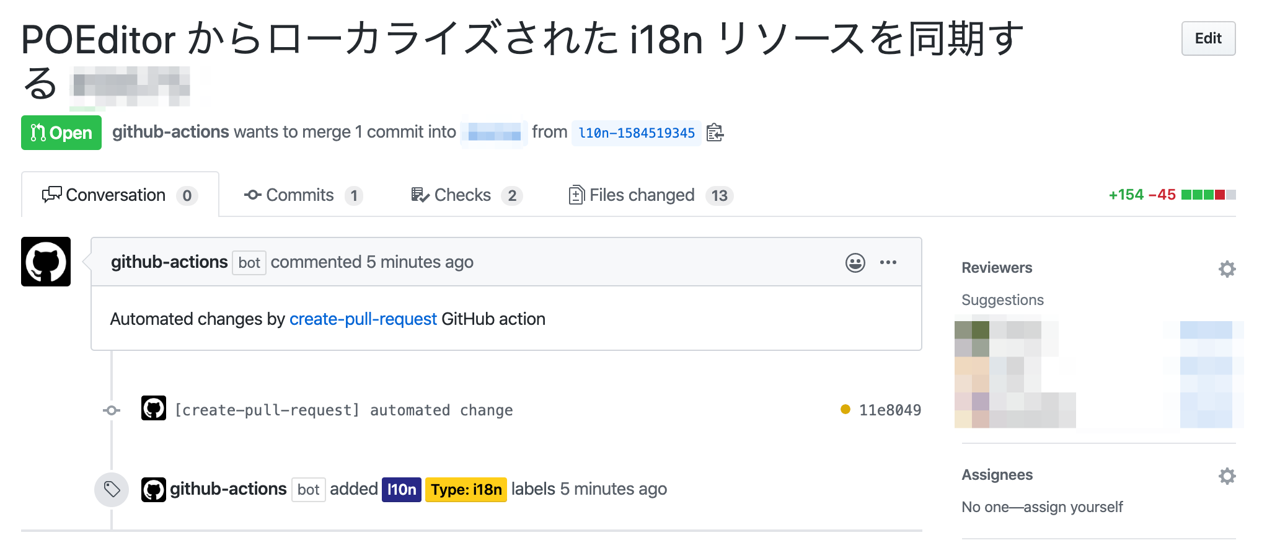Click the blue l10n label

pyautogui.click(x=402, y=490)
